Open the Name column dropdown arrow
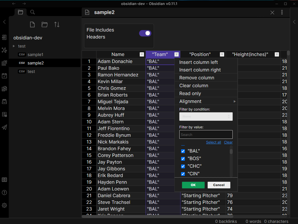 (x=142, y=55)
